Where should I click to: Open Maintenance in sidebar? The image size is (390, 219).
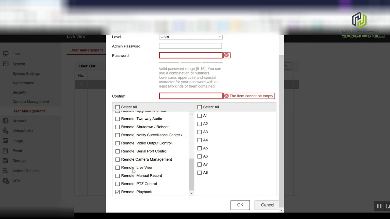pos(23,83)
